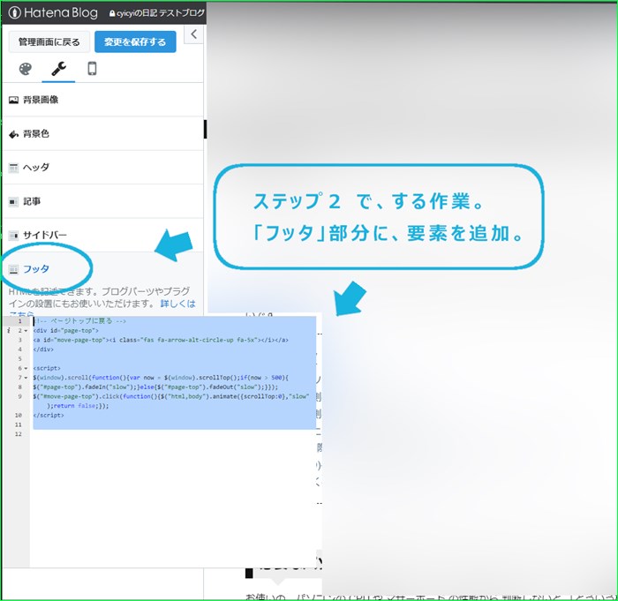Image resolution: width=618 pixels, height=601 pixels.
Task: Click the $(window).scroll function line
Action: pos(161,378)
